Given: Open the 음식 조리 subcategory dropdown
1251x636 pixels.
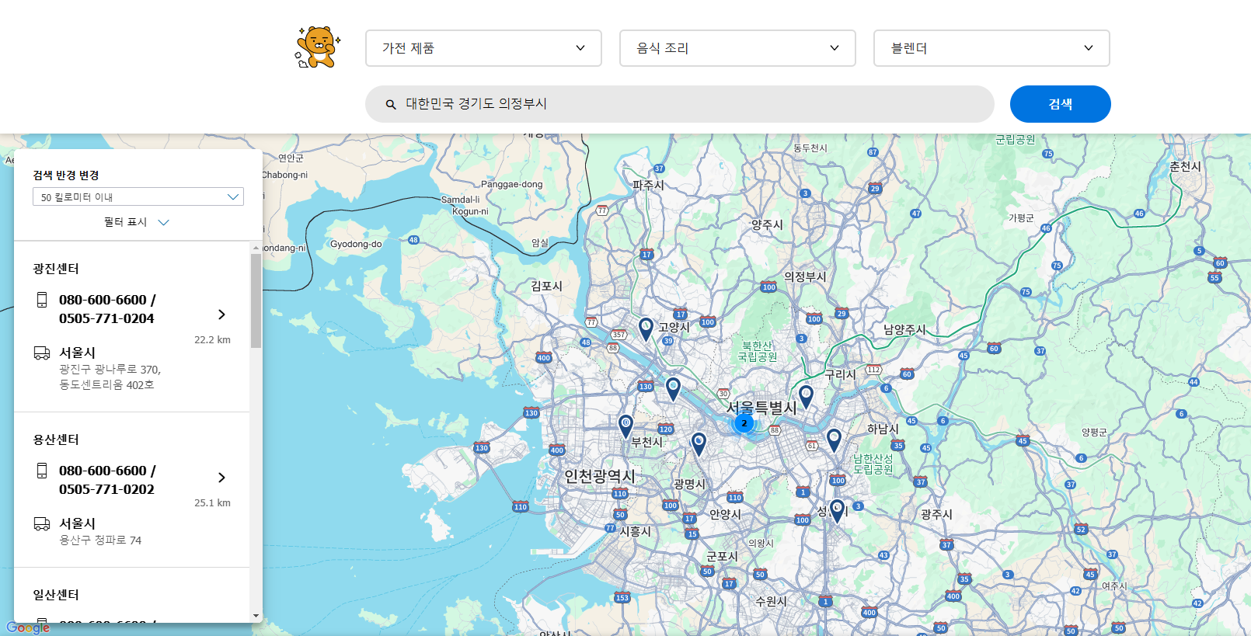Looking at the screenshot, I should pos(737,48).
